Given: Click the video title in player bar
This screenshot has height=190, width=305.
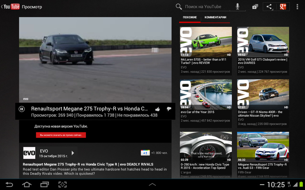Looking at the screenshot, I should (x=89, y=109).
